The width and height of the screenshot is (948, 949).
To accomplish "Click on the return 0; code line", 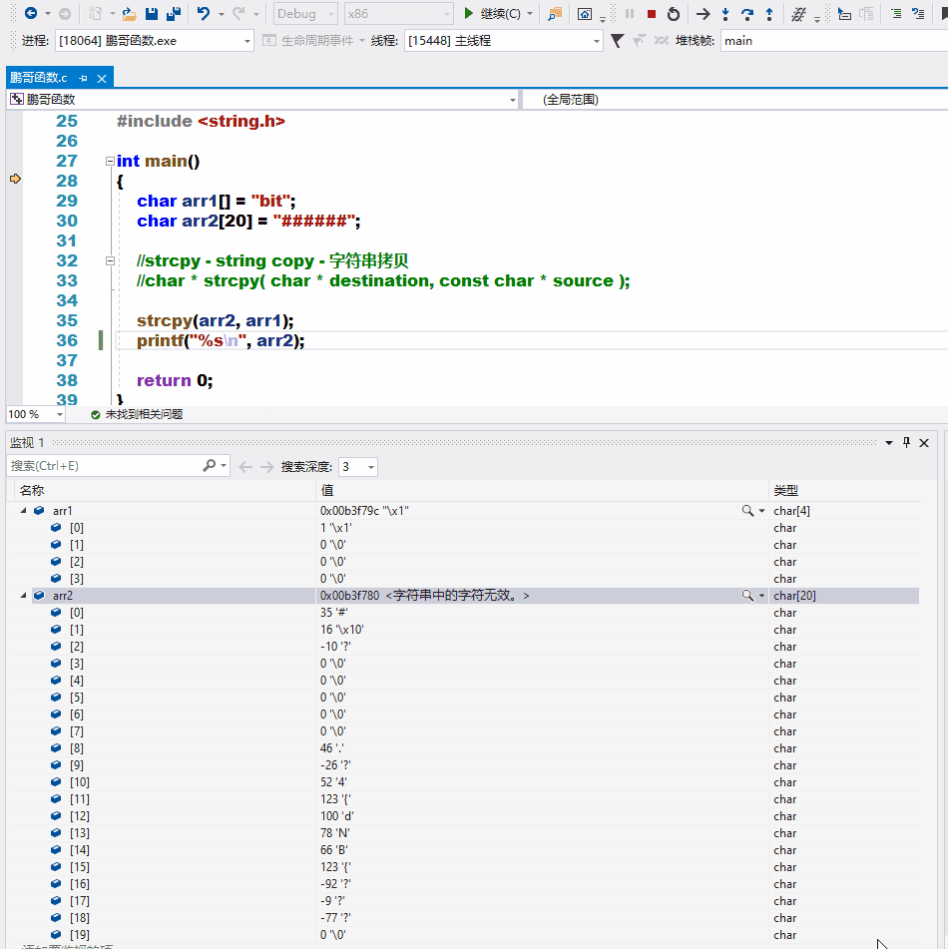I will [x=175, y=380].
